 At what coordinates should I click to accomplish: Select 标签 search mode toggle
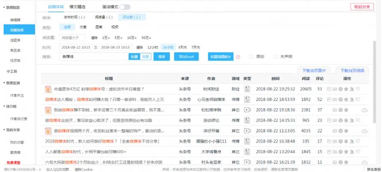click(x=146, y=57)
